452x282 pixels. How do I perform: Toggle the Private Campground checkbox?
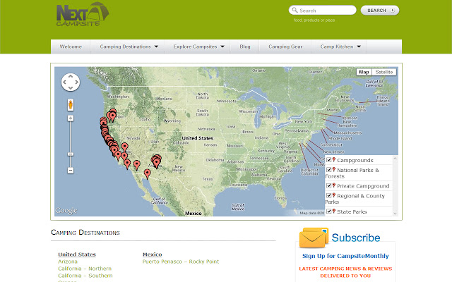[x=328, y=185]
